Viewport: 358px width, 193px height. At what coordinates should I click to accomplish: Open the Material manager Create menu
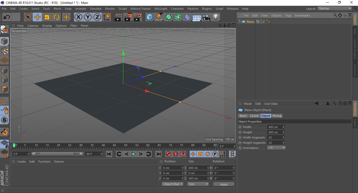[x=21, y=162]
